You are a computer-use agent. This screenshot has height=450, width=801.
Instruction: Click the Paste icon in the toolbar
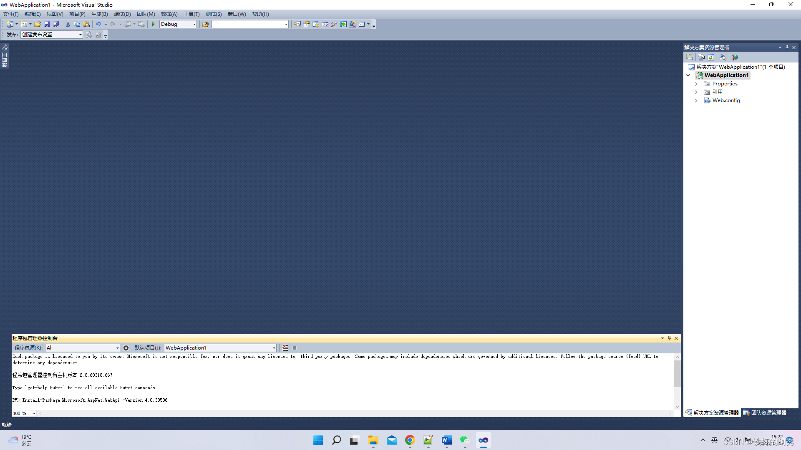click(x=86, y=24)
